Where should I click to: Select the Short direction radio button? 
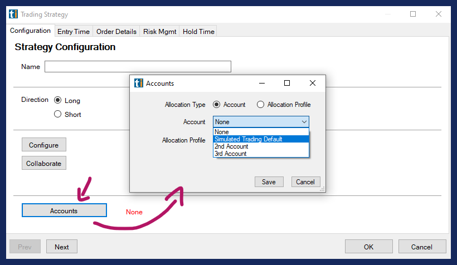click(x=57, y=115)
